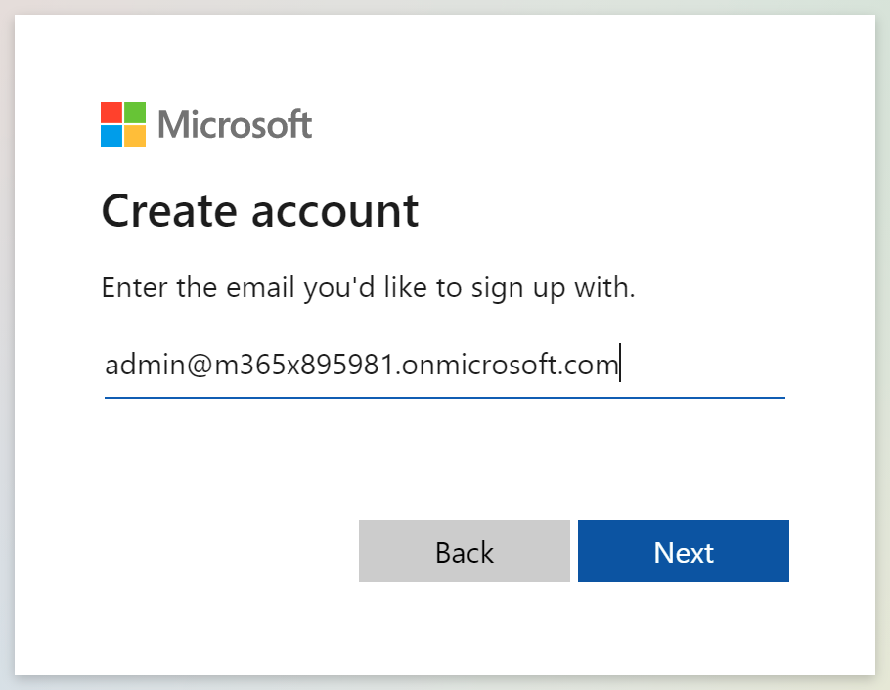
Task: Click the '@' symbol in the email
Action: point(188,366)
